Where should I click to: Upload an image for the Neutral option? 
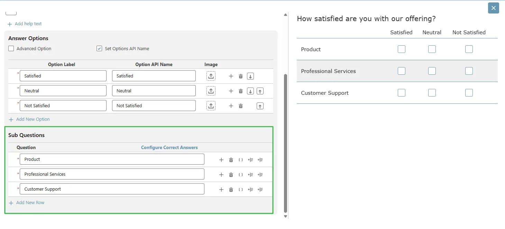211,91
